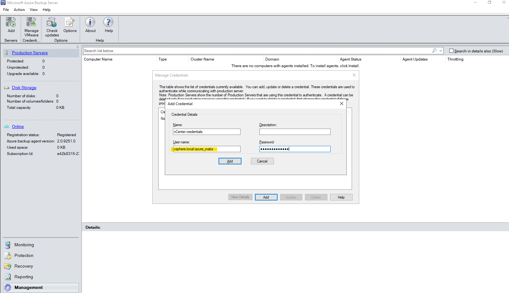Screen dimensions: 509x293
Task: Click the Subscription Id value
Action: pos(68,154)
